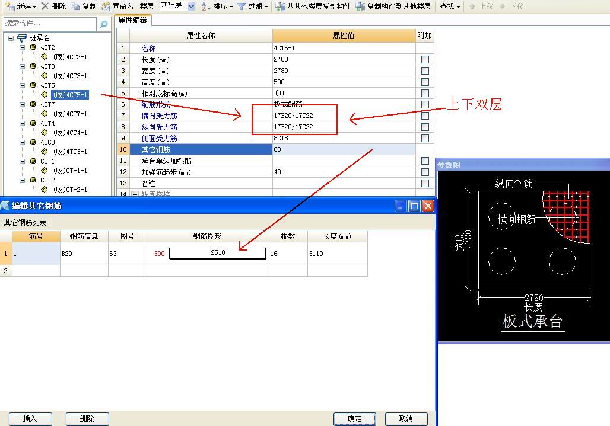This screenshot has width=610, height=426.
Task: Toggle the 附加 checkbox for 配筋形式
Action: pyautogui.click(x=425, y=104)
